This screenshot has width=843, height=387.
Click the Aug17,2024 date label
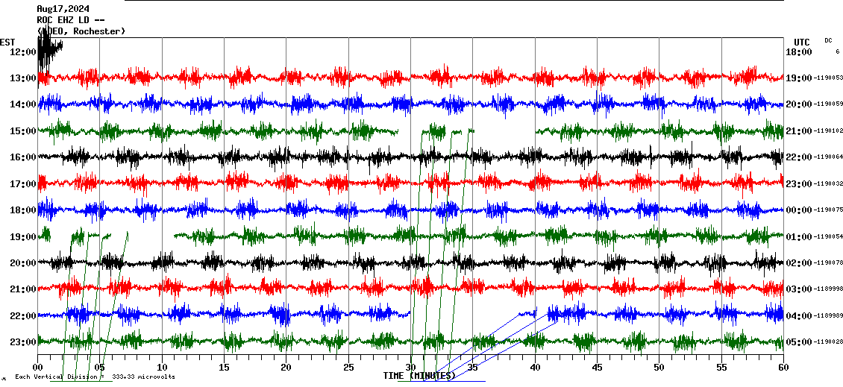click(63, 9)
